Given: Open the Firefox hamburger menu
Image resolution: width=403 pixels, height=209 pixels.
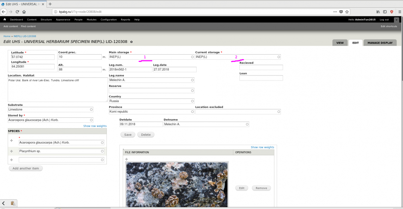Looking at the screenshot, I should pos(398,12).
